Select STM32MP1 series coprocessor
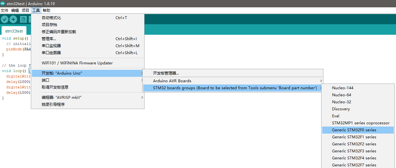 358,123
